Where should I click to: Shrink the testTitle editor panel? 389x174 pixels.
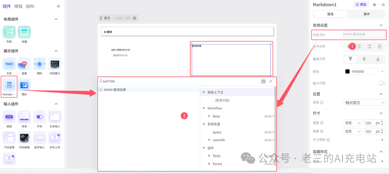(270, 81)
